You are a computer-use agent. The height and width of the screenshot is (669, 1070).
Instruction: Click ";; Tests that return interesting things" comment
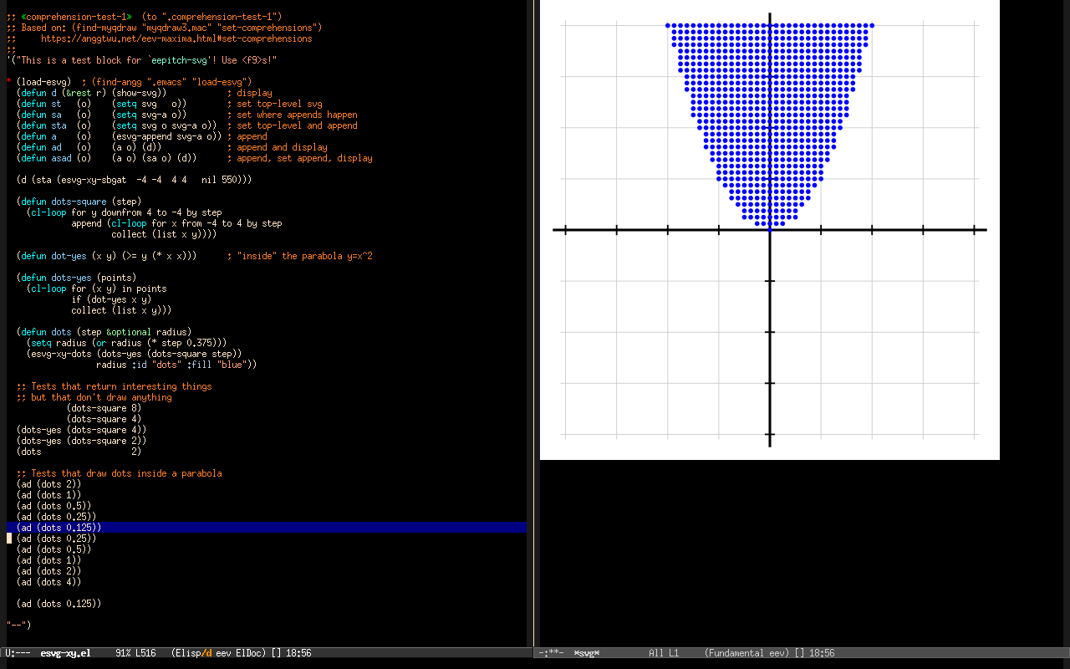(115, 386)
